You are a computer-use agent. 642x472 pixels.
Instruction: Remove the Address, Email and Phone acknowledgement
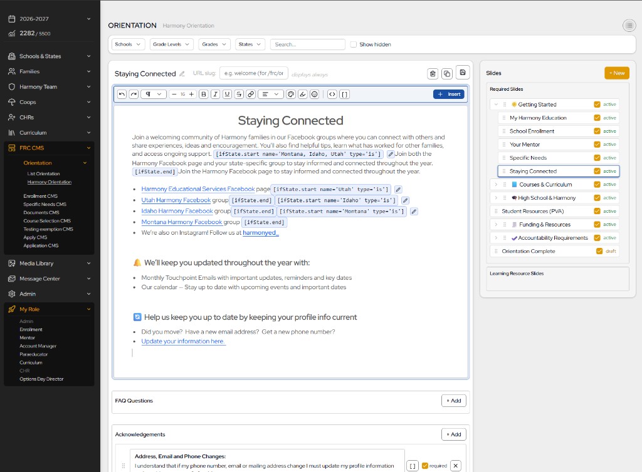[x=455, y=466]
